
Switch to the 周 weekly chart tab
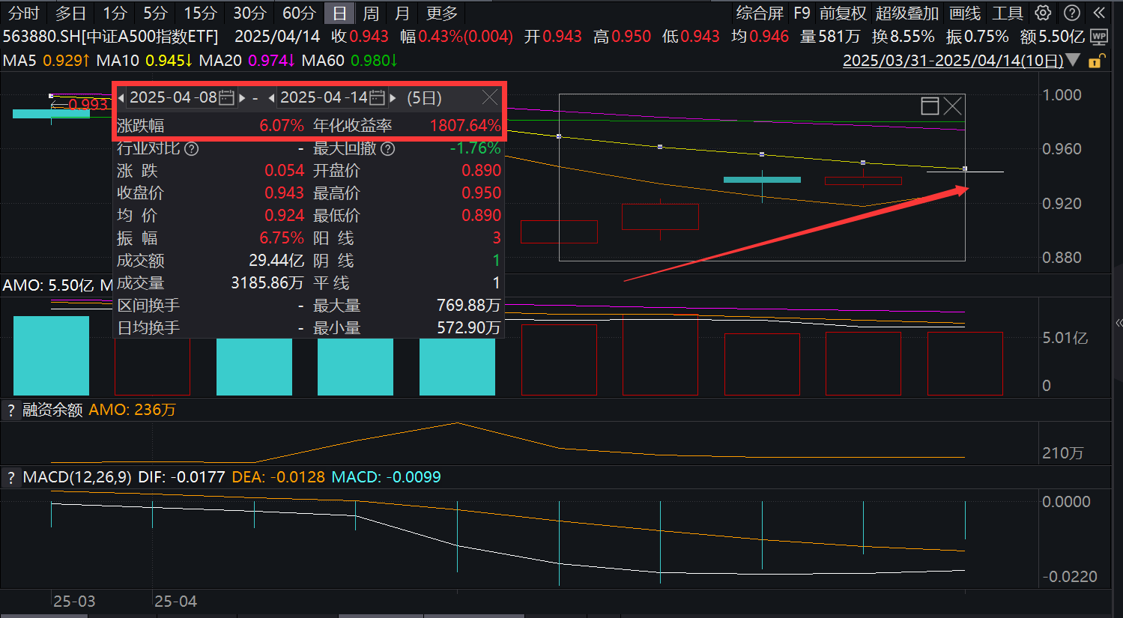[x=370, y=13]
